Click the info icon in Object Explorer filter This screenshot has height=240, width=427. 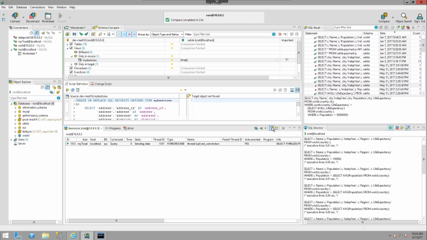click(59, 98)
